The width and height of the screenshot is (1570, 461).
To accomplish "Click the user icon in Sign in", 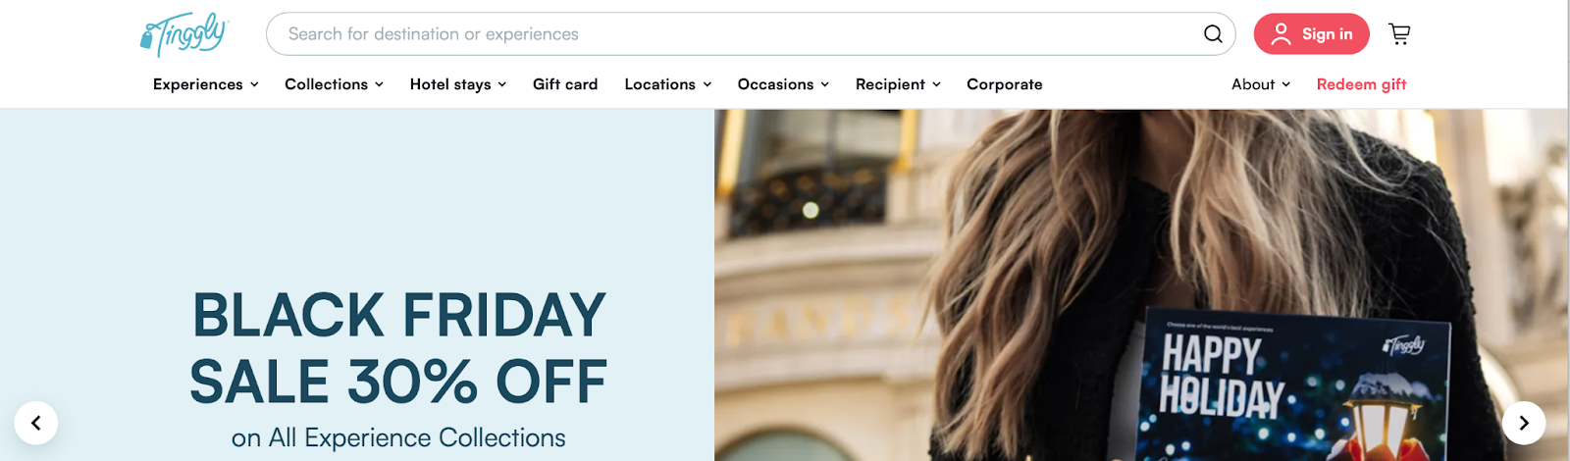I will (1281, 34).
